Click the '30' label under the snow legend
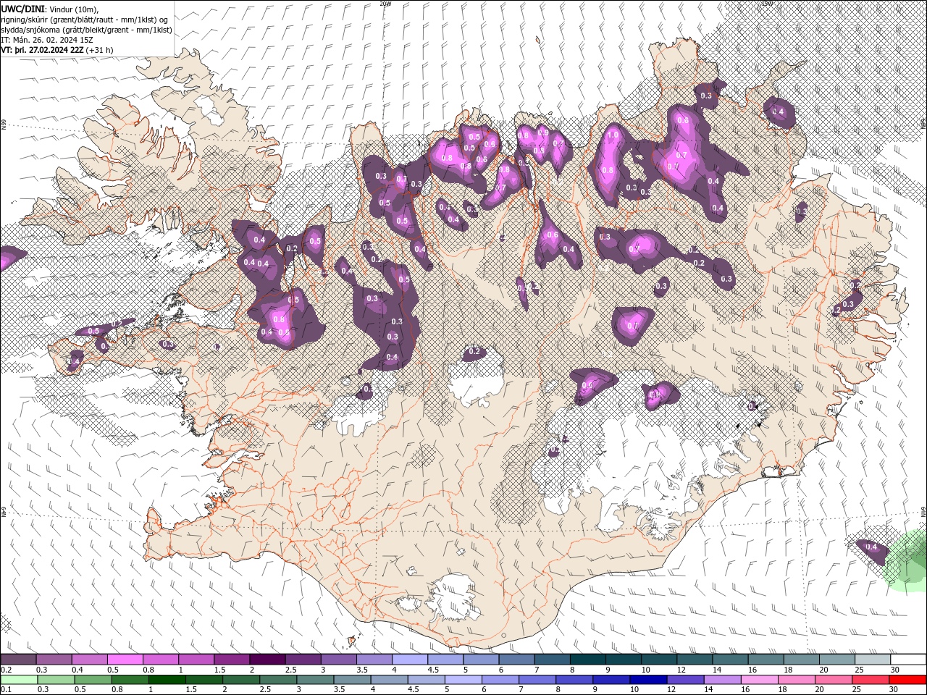The width and height of the screenshot is (927, 695). pos(895,670)
